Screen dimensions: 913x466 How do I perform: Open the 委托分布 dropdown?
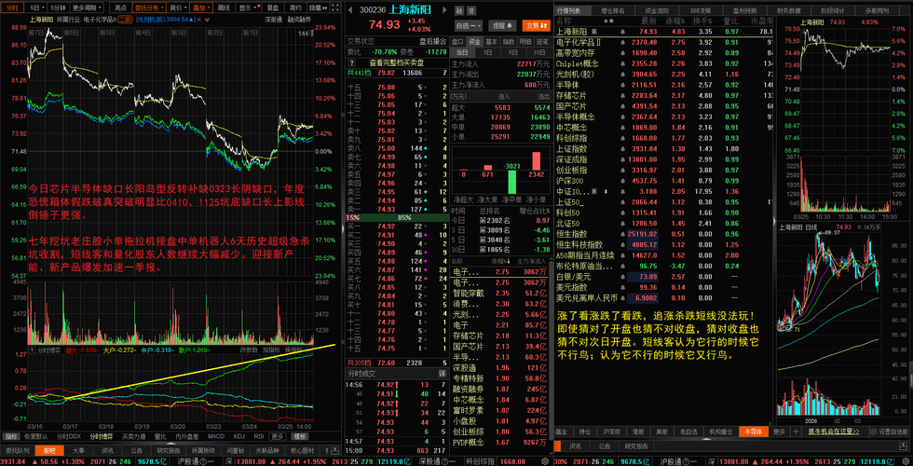click(x=149, y=8)
